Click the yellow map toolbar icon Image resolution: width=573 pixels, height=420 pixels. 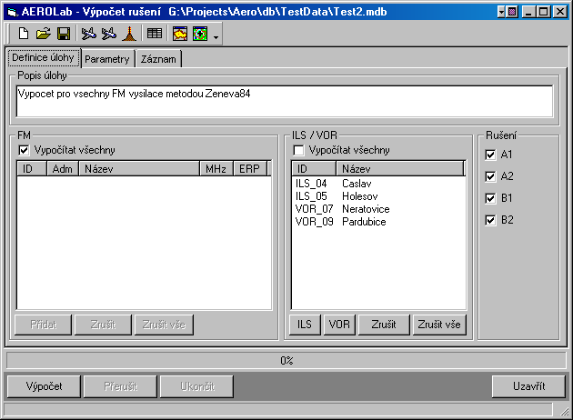180,34
